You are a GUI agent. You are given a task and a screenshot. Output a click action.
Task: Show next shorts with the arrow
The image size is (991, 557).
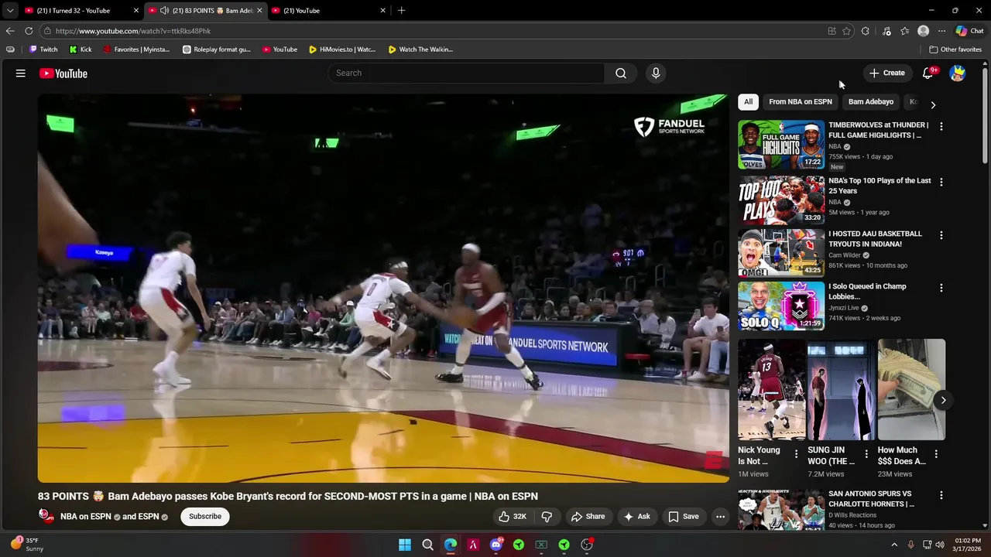[x=943, y=400]
